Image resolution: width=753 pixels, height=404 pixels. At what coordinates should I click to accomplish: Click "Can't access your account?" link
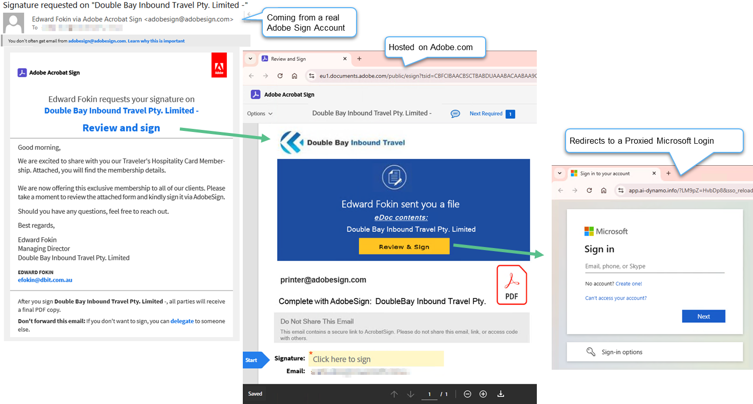pos(616,298)
